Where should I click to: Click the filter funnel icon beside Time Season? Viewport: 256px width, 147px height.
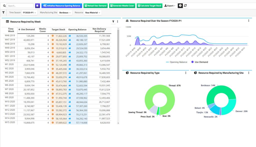tap(3, 12)
